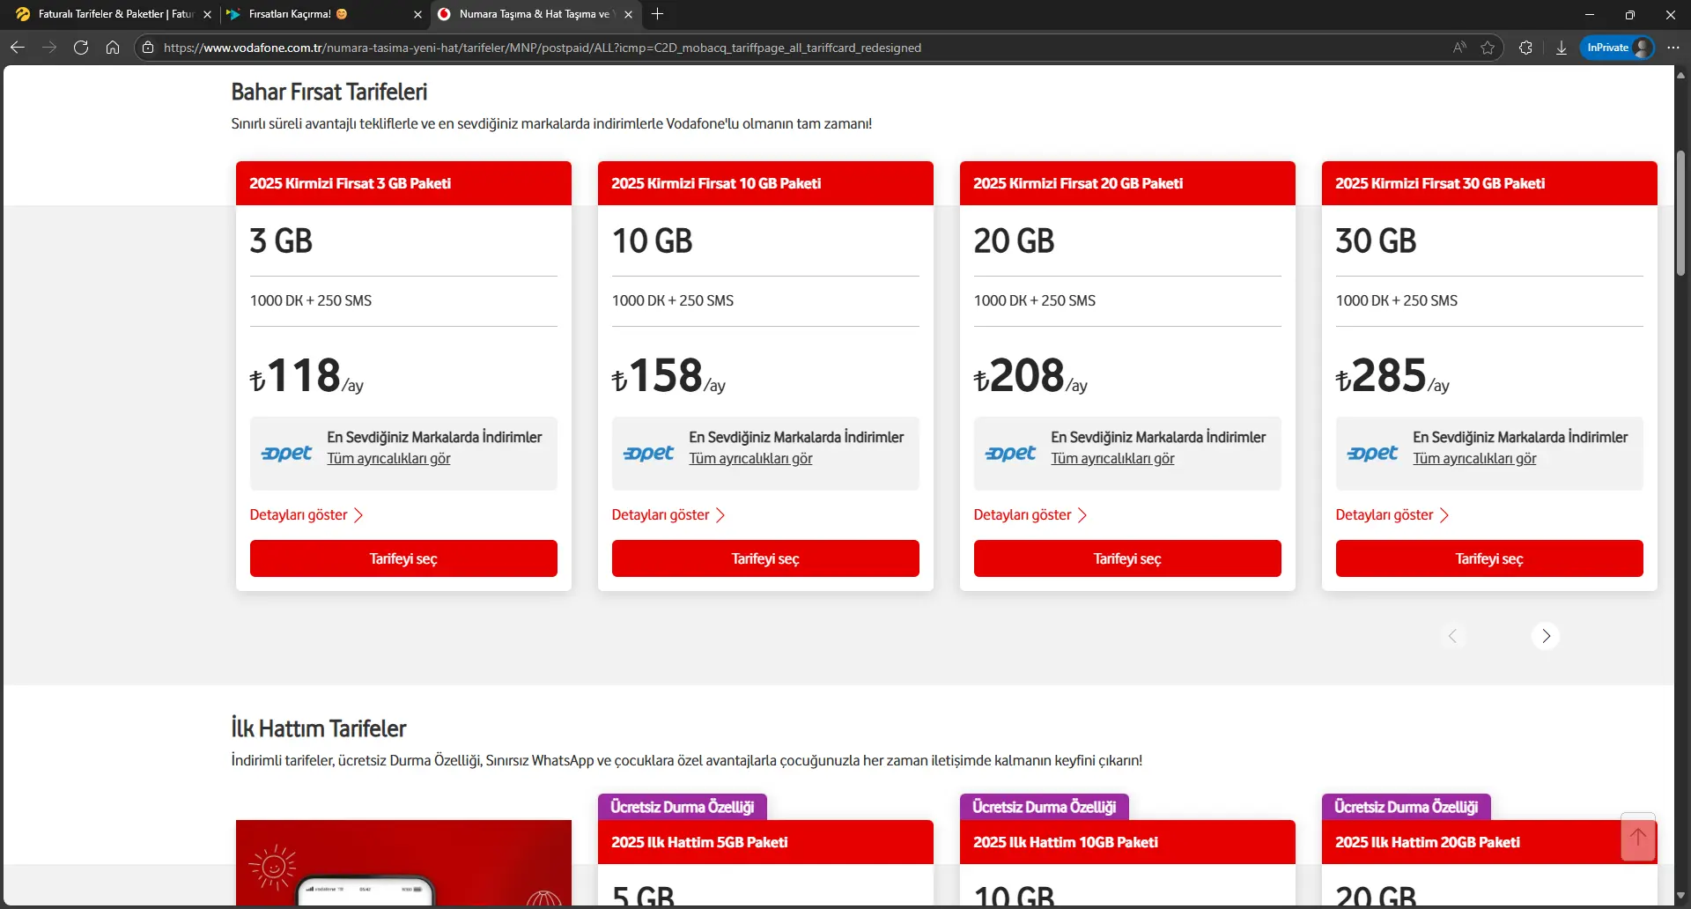Expand Detayları göster for 10 GB package
Viewport: 1691px width, 909px height.
(668, 515)
